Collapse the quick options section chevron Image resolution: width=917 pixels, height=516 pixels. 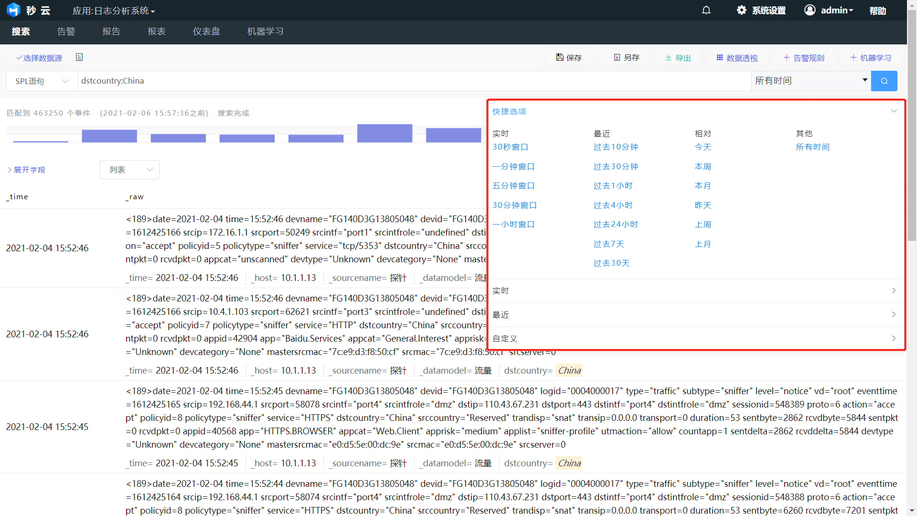click(x=894, y=111)
